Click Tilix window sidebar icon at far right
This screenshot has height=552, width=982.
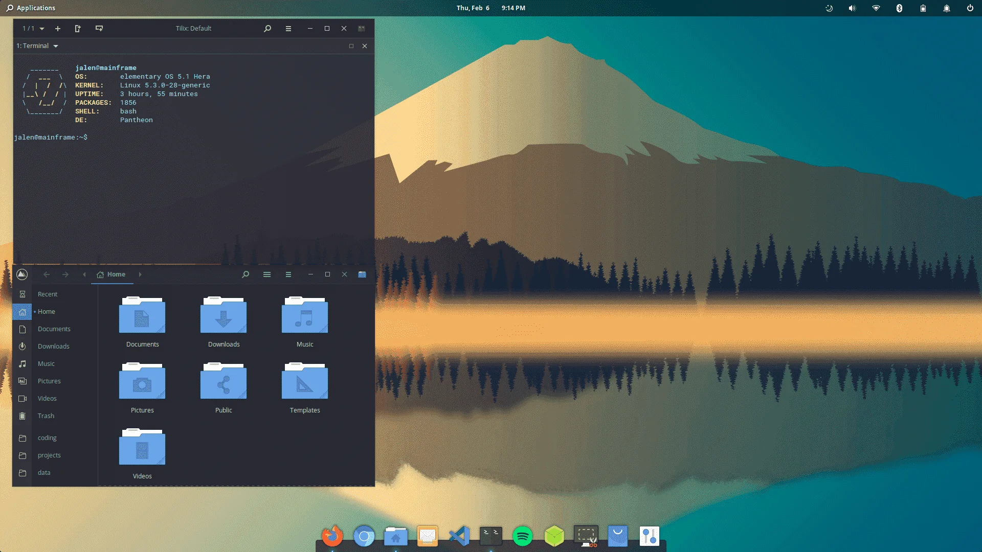(362, 29)
